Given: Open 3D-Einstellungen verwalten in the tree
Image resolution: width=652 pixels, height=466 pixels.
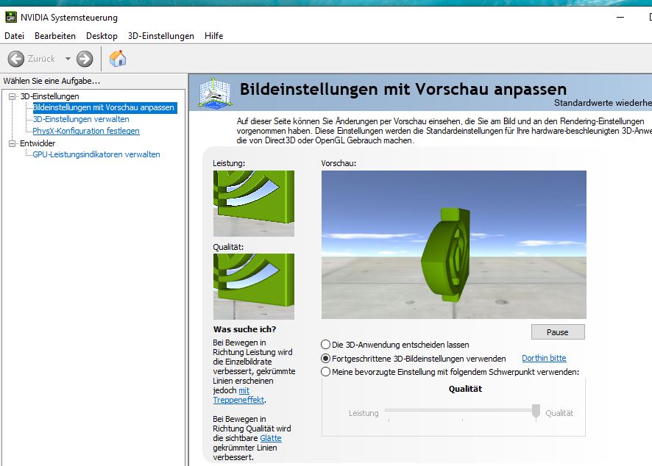Looking at the screenshot, I should click(81, 119).
